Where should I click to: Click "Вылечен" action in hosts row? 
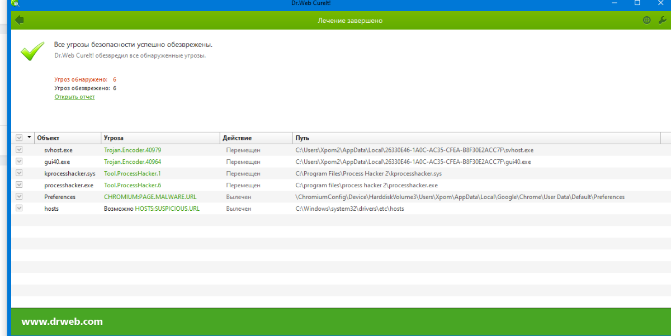[x=239, y=209]
